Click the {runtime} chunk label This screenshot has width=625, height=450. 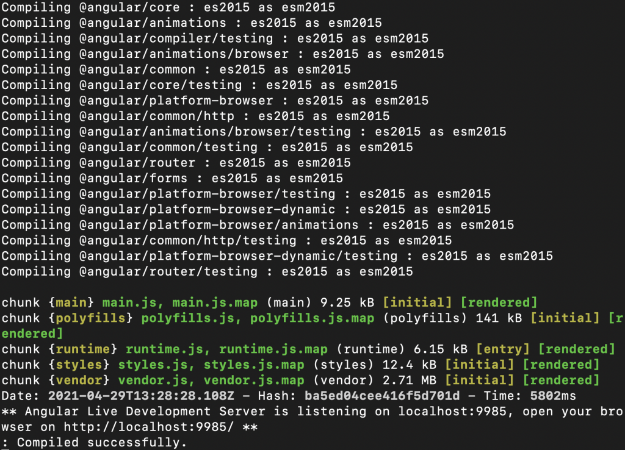(x=83, y=349)
